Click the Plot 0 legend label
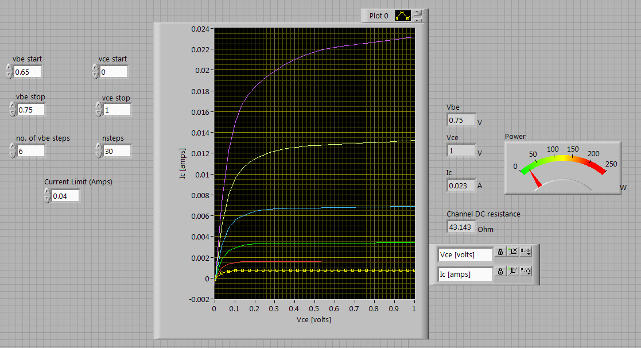The width and height of the screenshot is (641, 348). coord(379,16)
